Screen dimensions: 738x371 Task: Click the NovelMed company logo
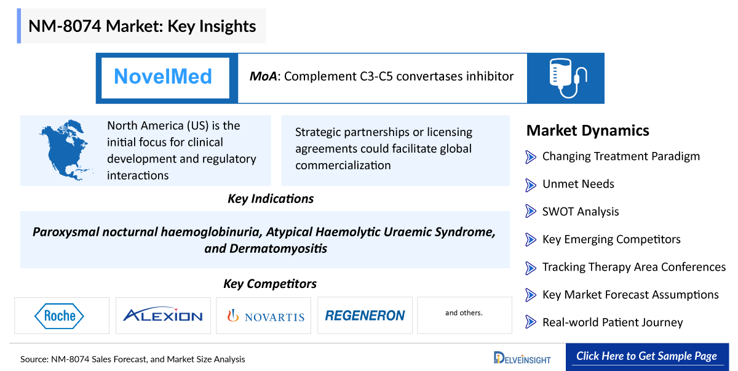click(x=164, y=77)
